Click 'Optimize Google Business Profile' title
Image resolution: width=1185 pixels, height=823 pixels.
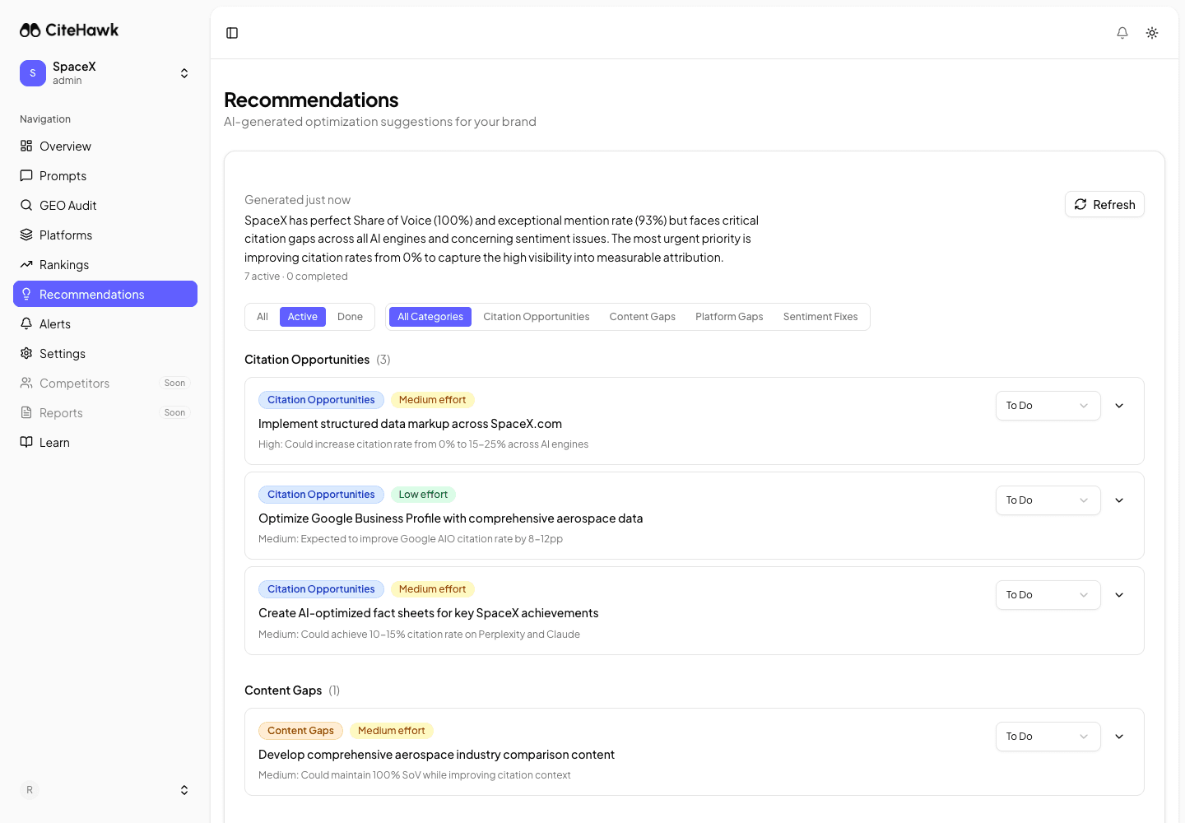coord(450,518)
